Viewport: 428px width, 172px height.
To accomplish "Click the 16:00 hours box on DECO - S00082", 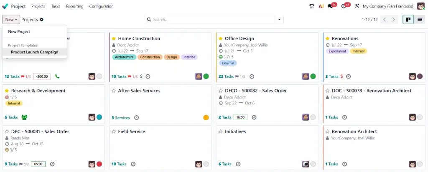I will click(240, 117).
